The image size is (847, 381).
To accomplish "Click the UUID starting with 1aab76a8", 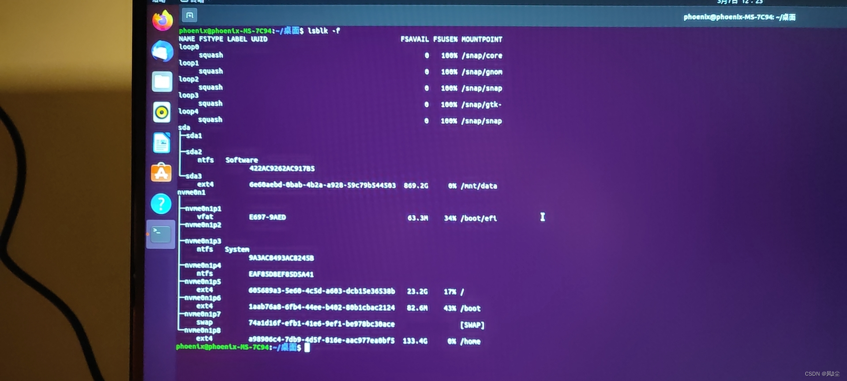I will 322,307.
